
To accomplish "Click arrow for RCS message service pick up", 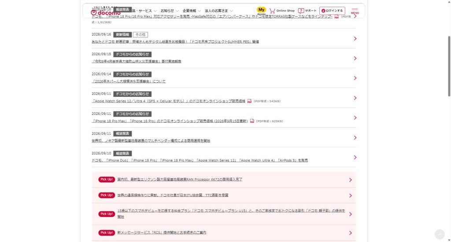I will point(350,233).
